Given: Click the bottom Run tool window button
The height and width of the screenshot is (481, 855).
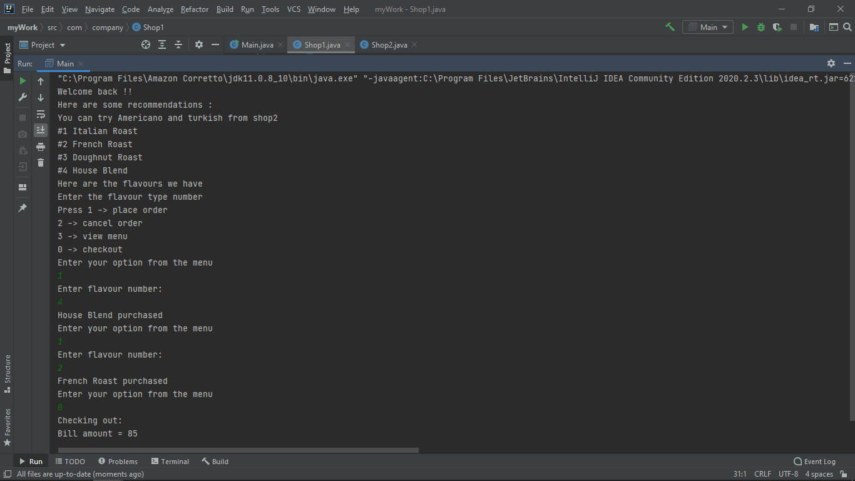Looking at the screenshot, I should point(31,462).
